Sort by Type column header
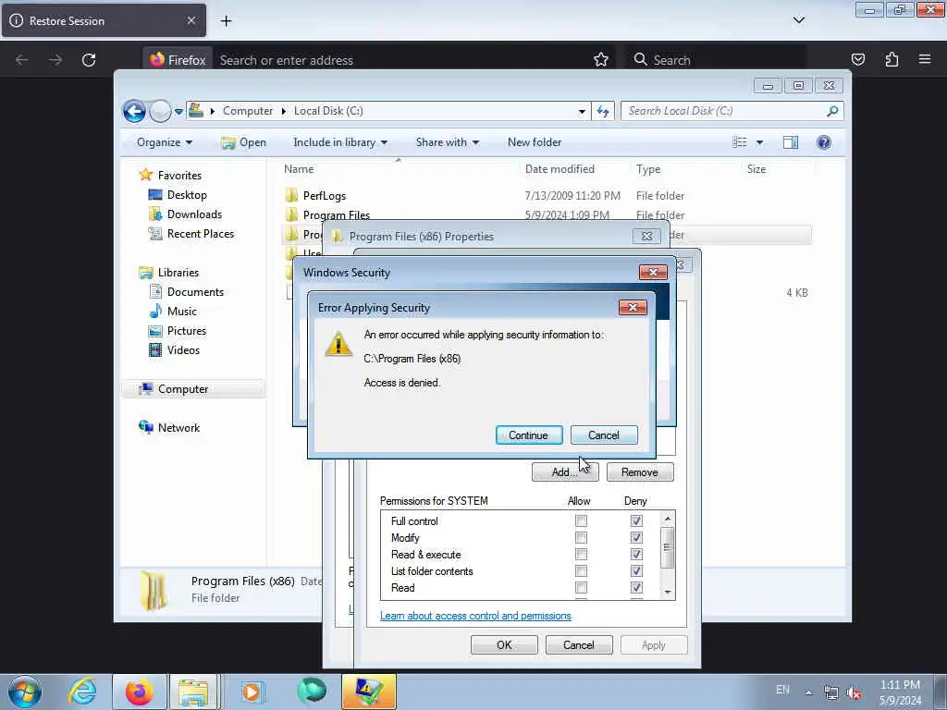947x710 pixels. tap(648, 169)
